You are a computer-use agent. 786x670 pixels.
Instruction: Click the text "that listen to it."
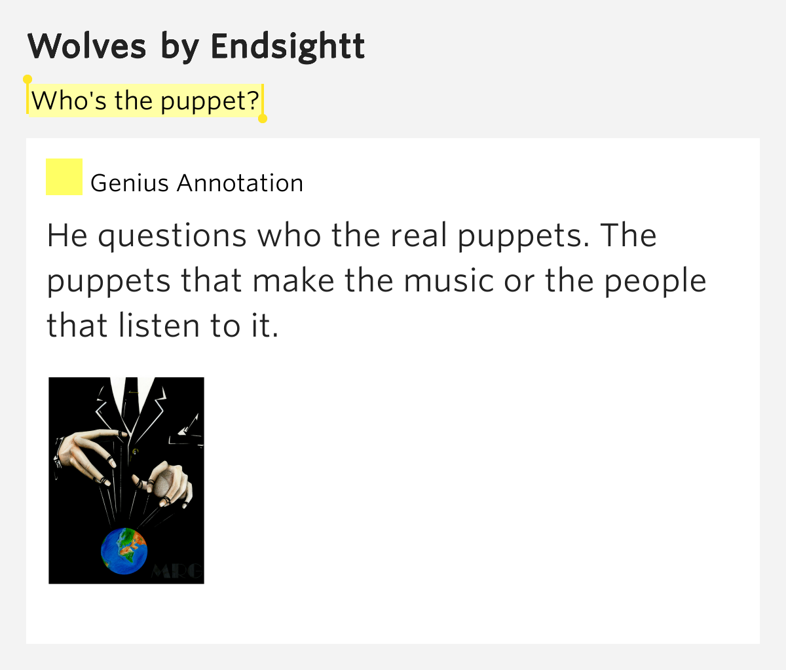[162, 326]
